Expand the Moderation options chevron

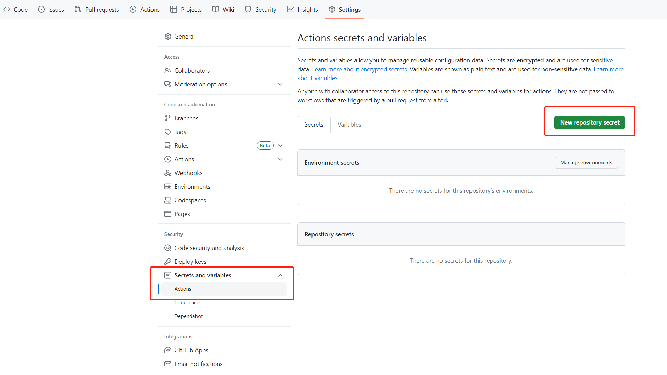[x=280, y=84]
